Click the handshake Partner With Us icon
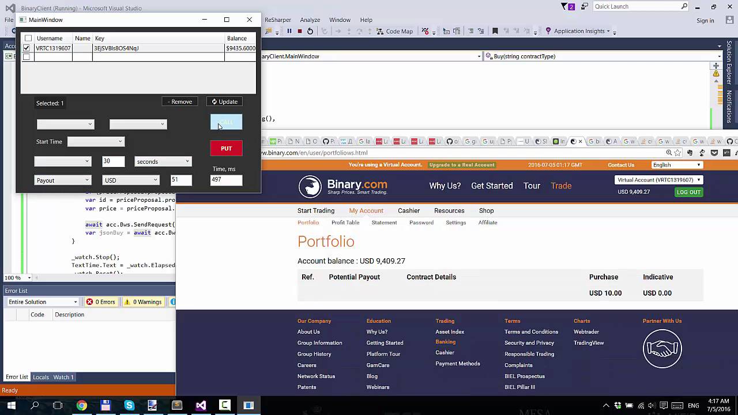738x415 pixels. [662, 349]
